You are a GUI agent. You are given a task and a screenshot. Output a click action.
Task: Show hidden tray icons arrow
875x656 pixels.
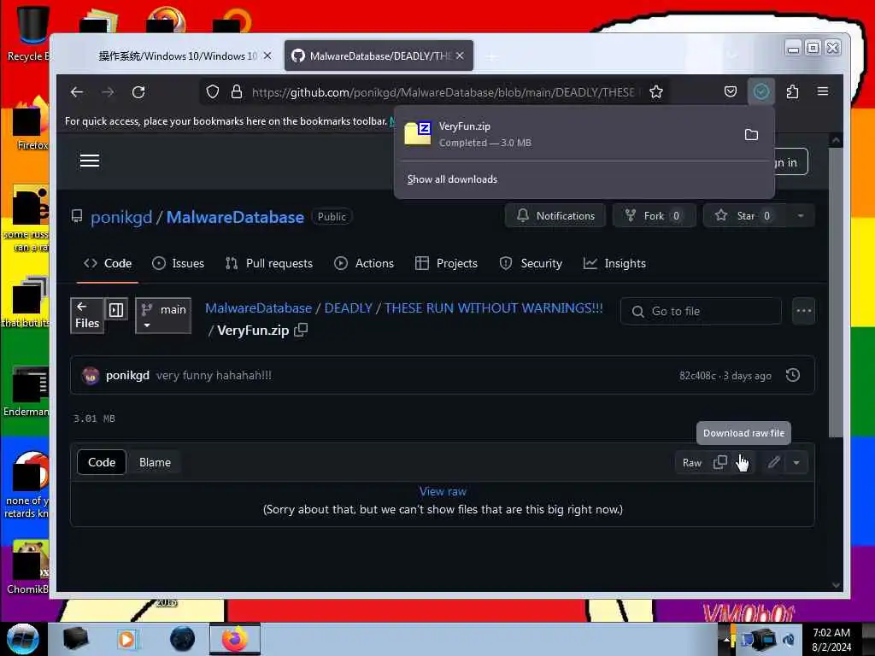click(x=725, y=640)
